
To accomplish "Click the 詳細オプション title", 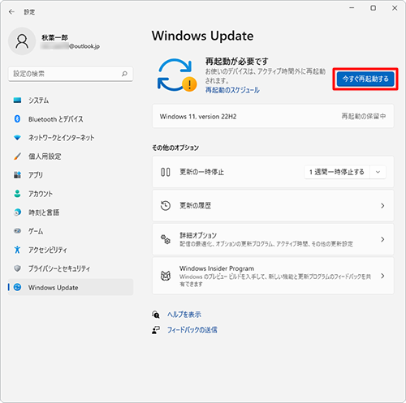I will [198, 235].
